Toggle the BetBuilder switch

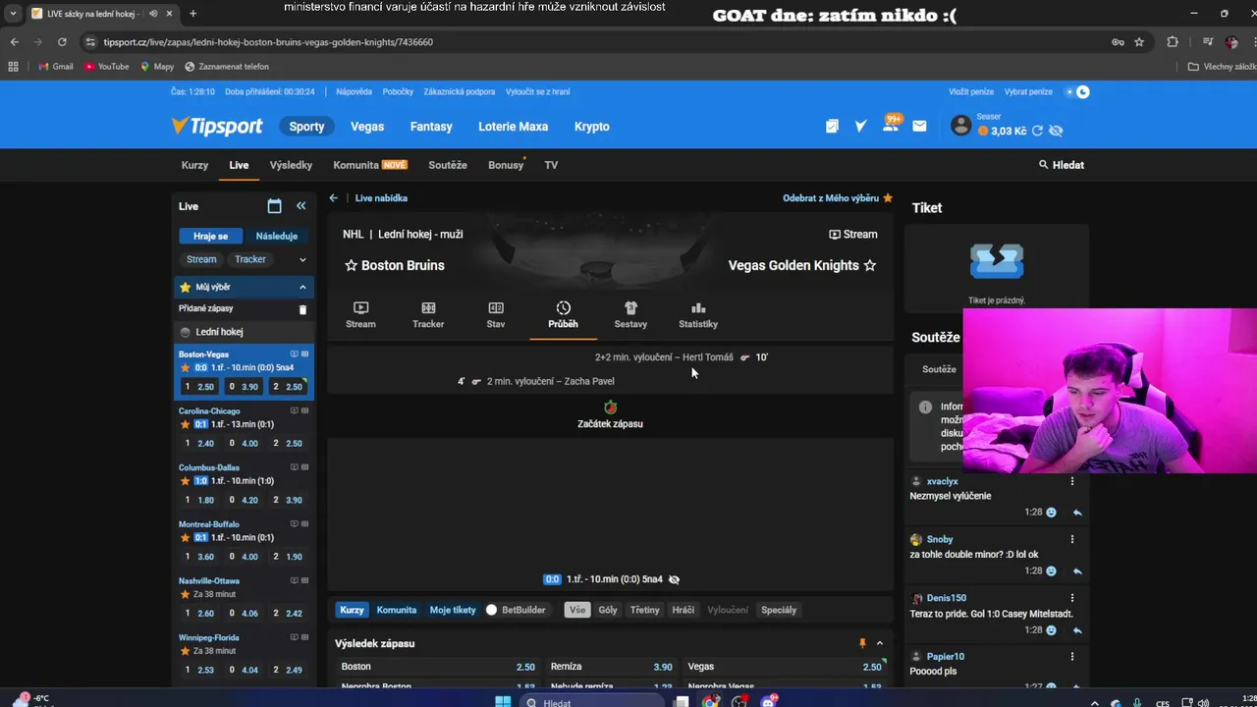coord(492,610)
